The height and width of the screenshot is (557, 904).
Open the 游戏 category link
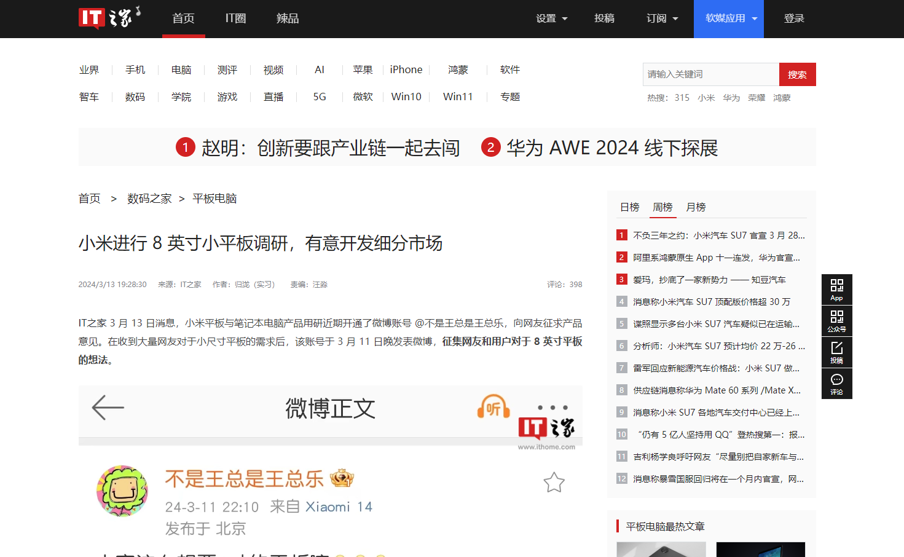pyautogui.click(x=227, y=97)
